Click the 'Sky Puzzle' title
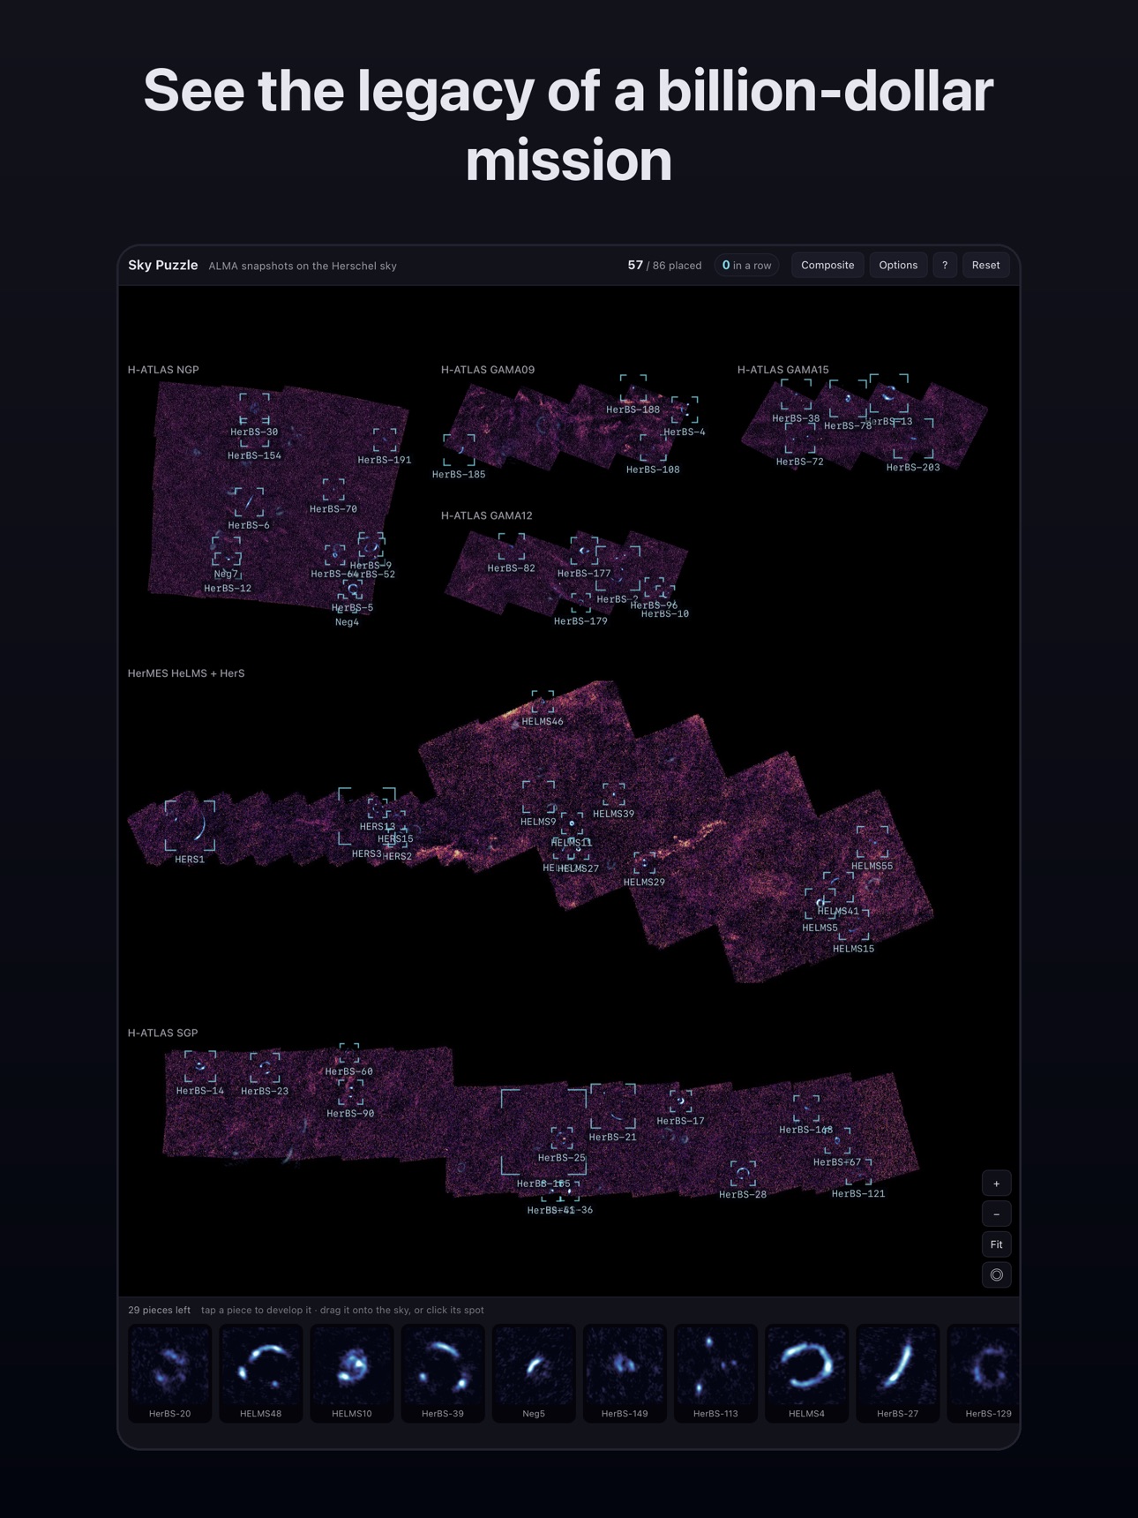 162,265
